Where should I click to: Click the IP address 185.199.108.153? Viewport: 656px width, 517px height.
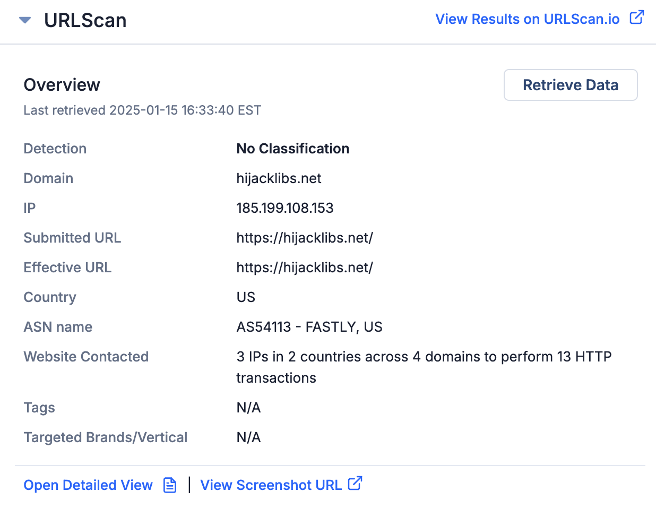[x=284, y=208]
